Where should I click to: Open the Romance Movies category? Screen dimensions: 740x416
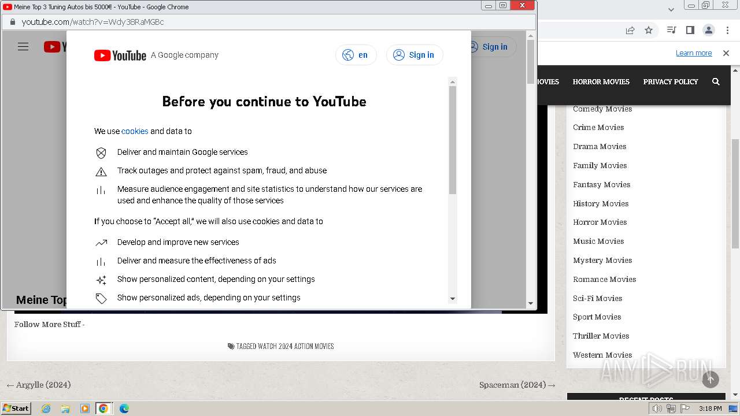coord(605,279)
